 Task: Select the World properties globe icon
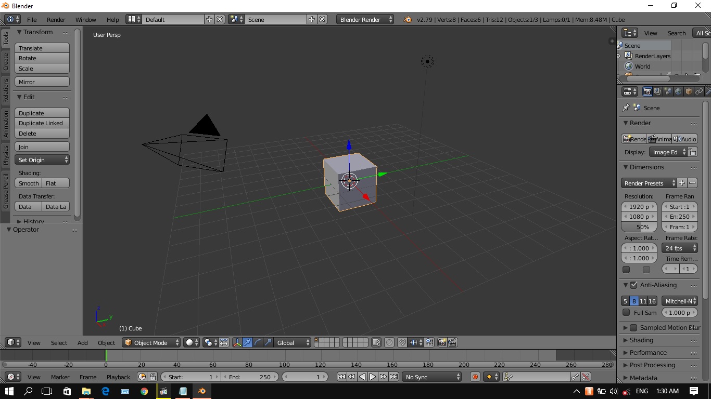678,91
